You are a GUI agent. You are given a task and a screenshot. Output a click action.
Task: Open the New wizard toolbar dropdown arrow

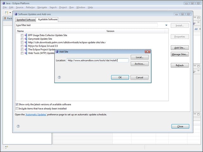tap(10, 13)
